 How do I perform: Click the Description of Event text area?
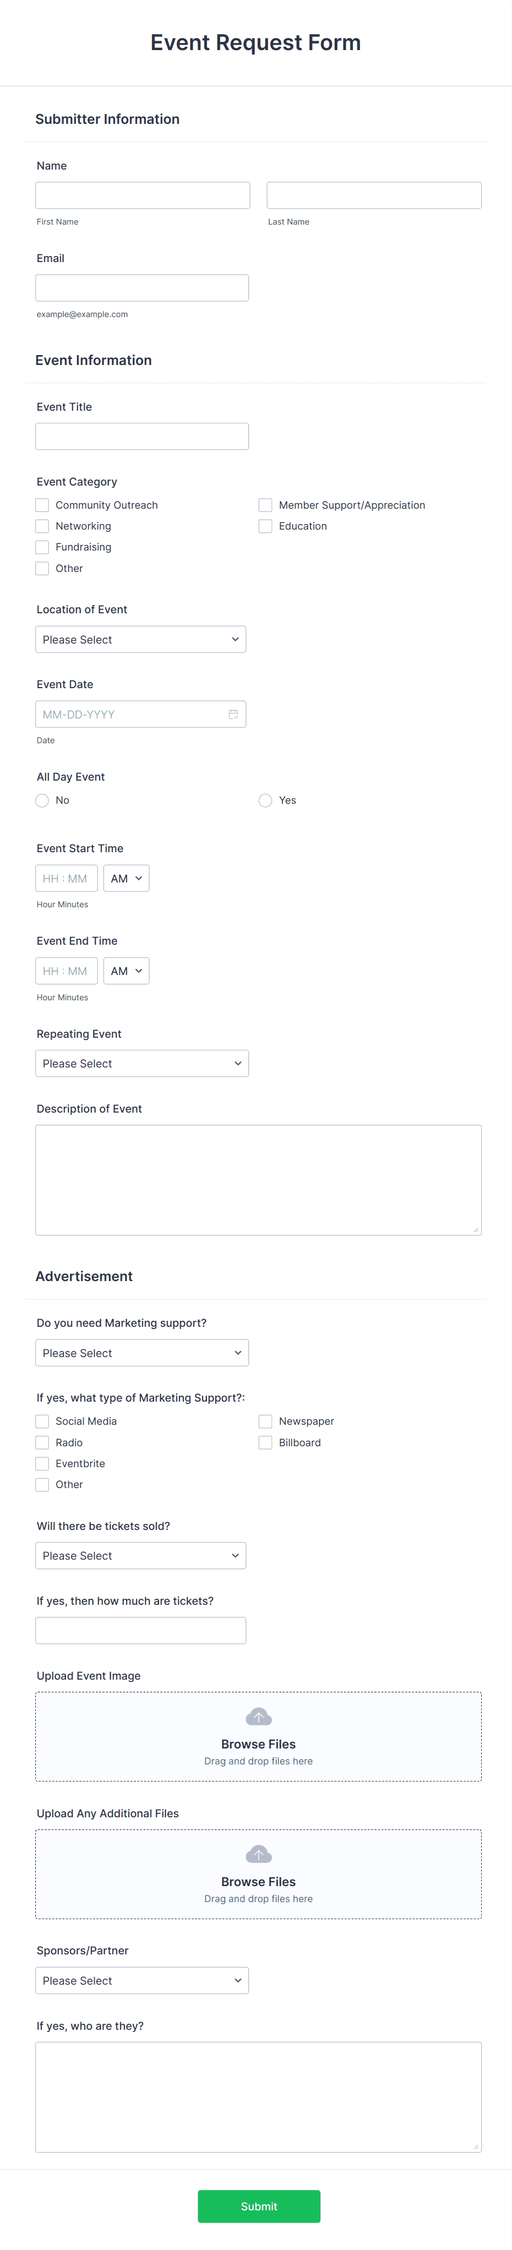tap(258, 1179)
